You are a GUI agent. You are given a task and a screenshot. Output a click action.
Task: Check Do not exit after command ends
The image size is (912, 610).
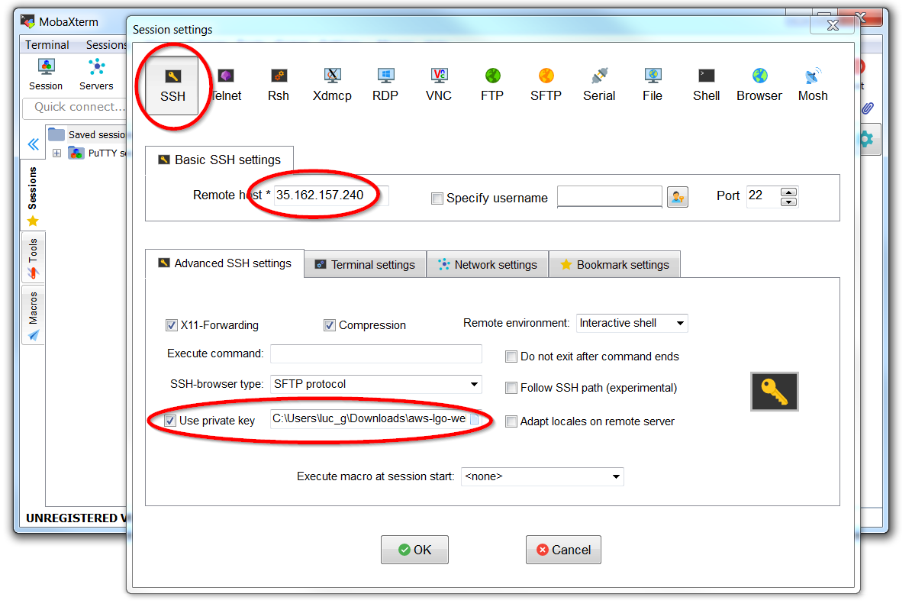pos(511,356)
